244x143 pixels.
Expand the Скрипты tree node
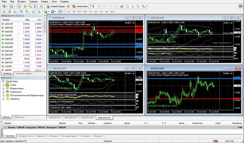coord(3,99)
